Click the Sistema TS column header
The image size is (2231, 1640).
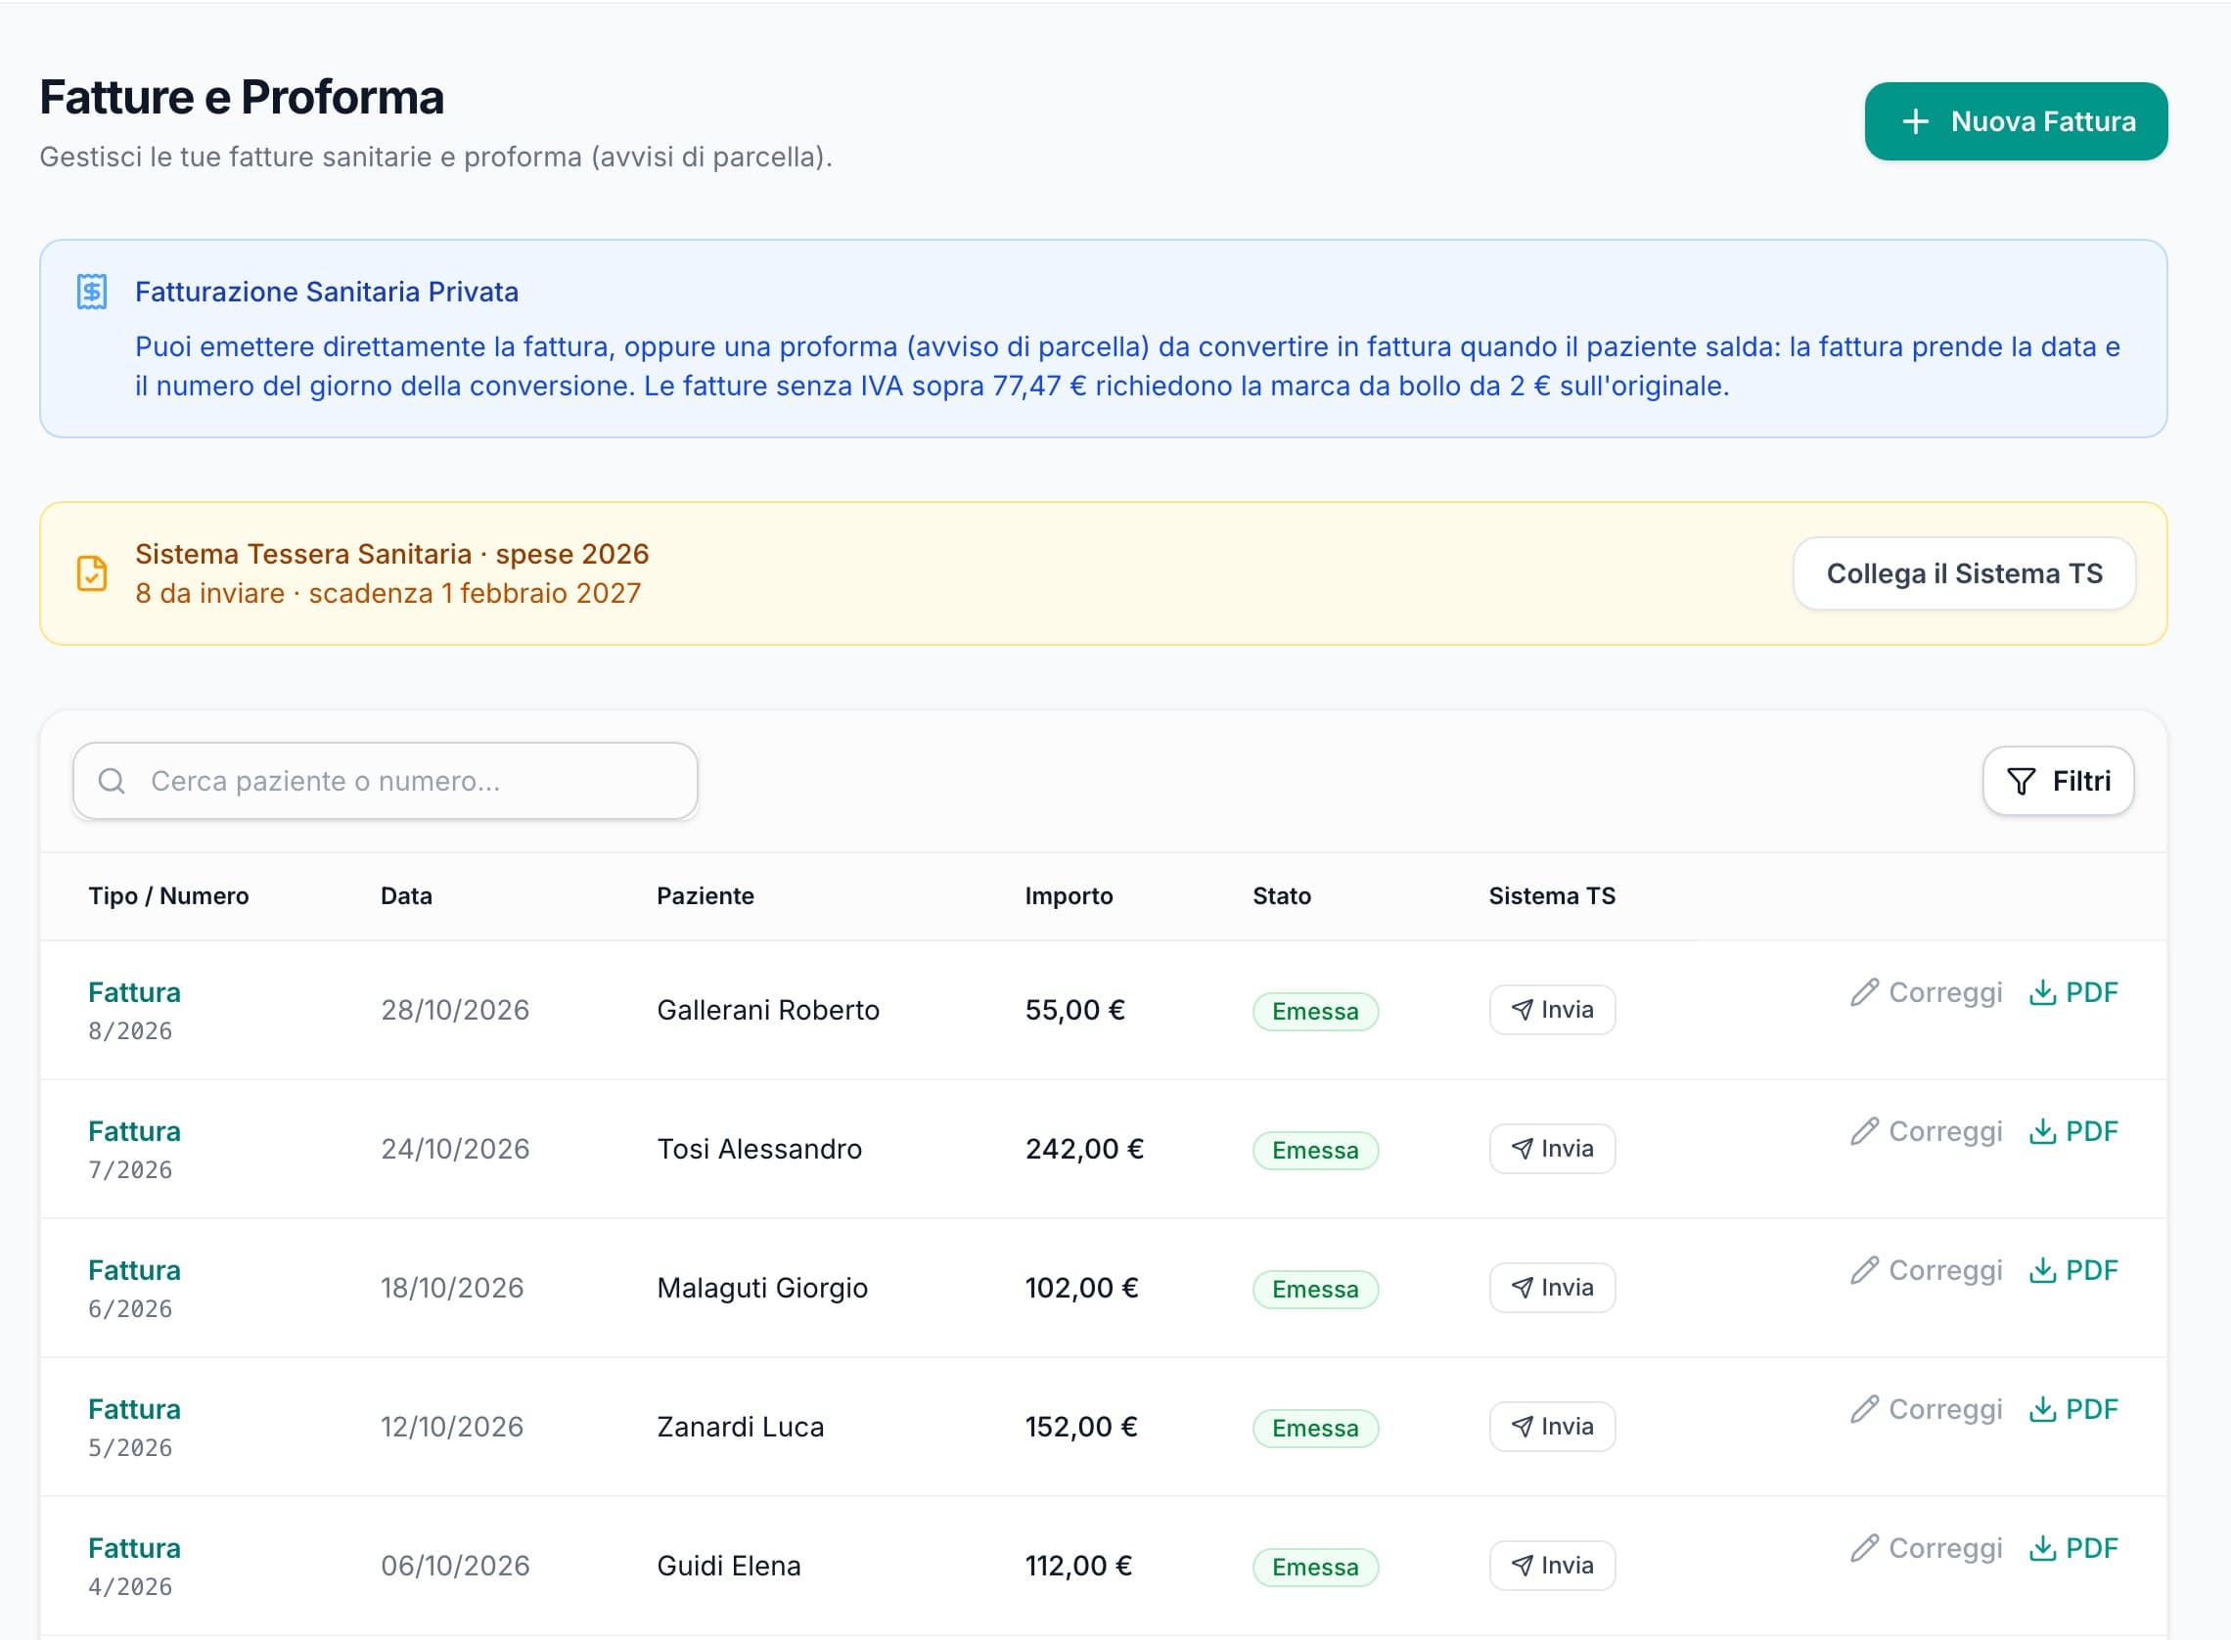click(x=1551, y=895)
